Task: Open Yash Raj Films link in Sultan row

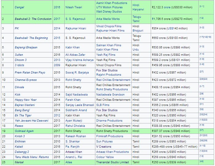Action: pos(106,55)
